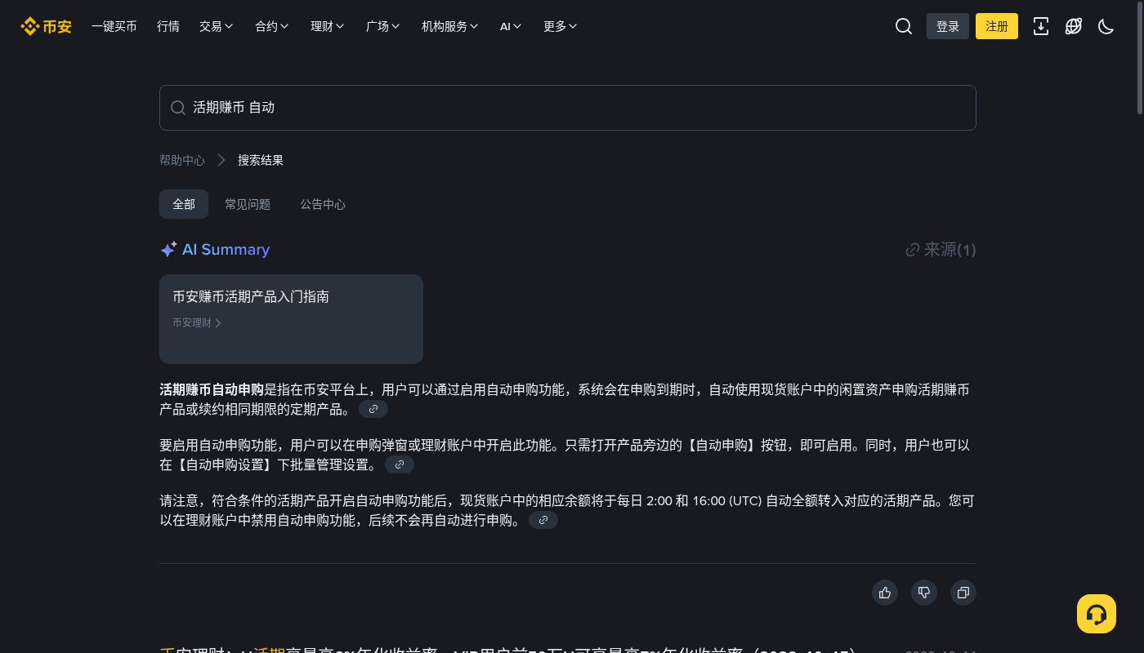
Task: Click the download app icon
Action: 1041,26
